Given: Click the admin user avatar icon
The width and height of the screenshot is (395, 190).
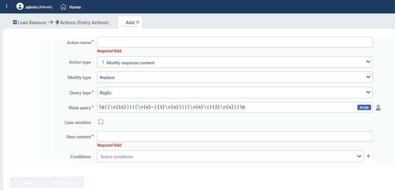Looking at the screenshot, I should (20, 6).
